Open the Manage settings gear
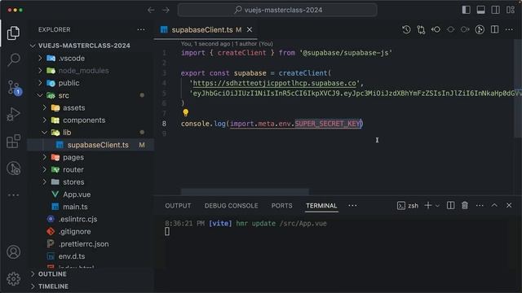 coord(13,278)
